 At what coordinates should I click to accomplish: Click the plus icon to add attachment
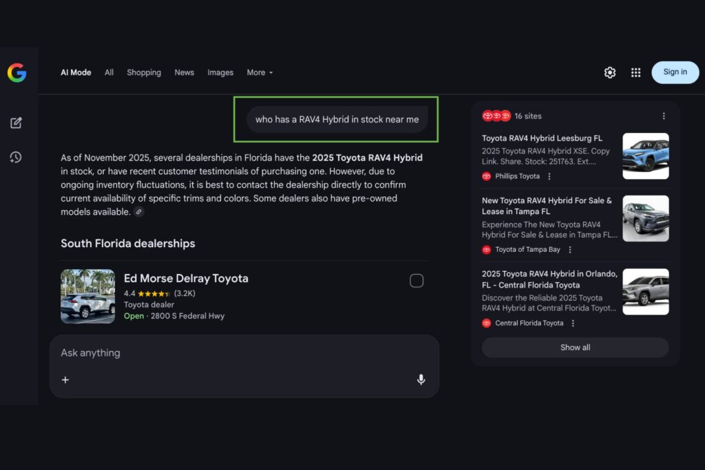click(65, 380)
